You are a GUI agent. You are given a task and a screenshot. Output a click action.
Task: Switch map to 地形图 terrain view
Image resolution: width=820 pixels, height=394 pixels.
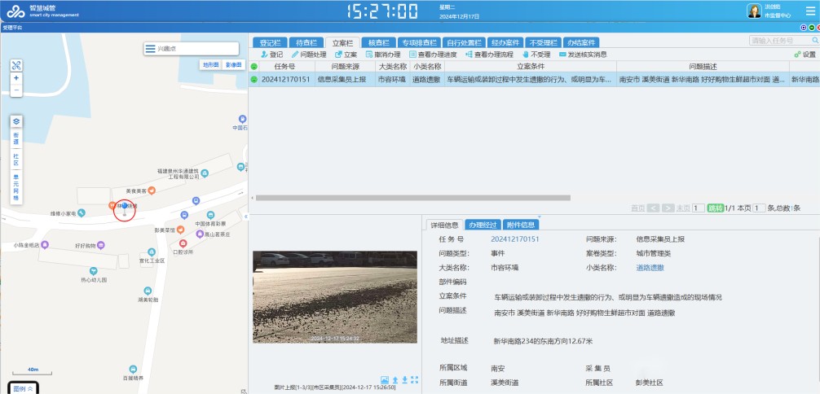pyautogui.click(x=210, y=64)
